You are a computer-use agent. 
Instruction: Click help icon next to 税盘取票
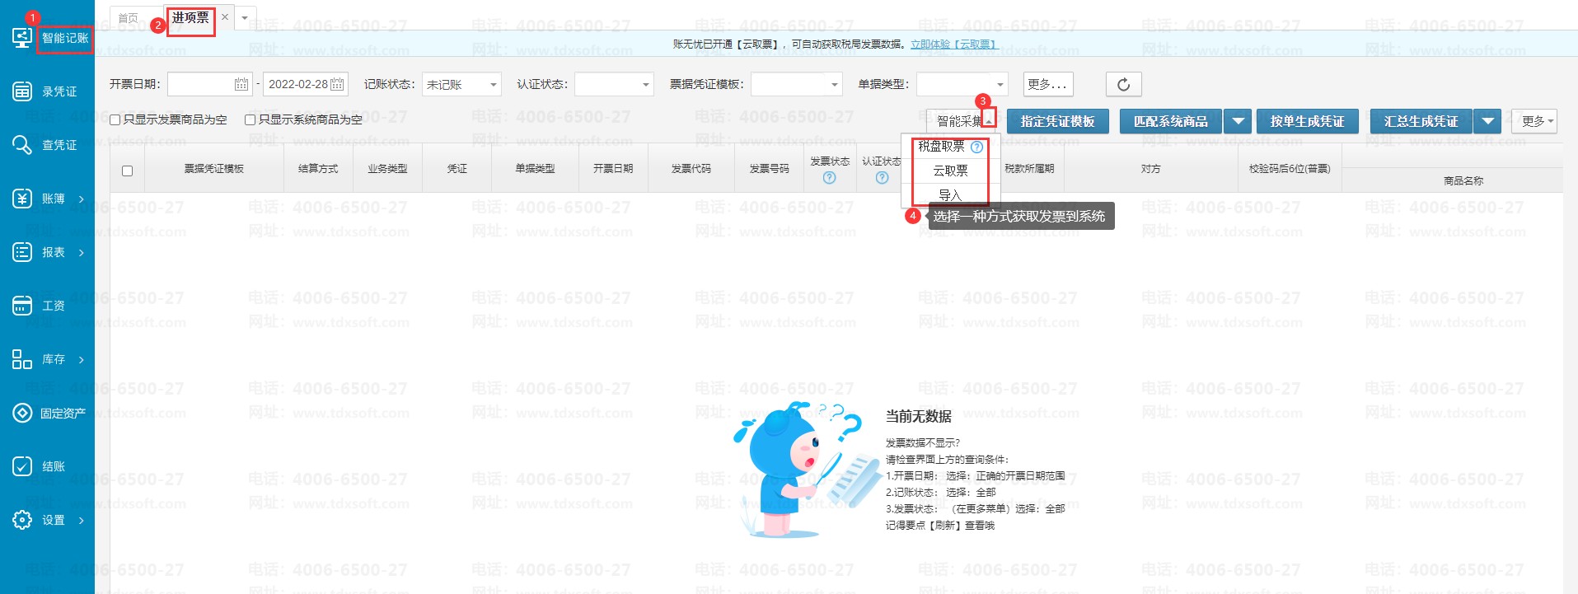pos(976,147)
